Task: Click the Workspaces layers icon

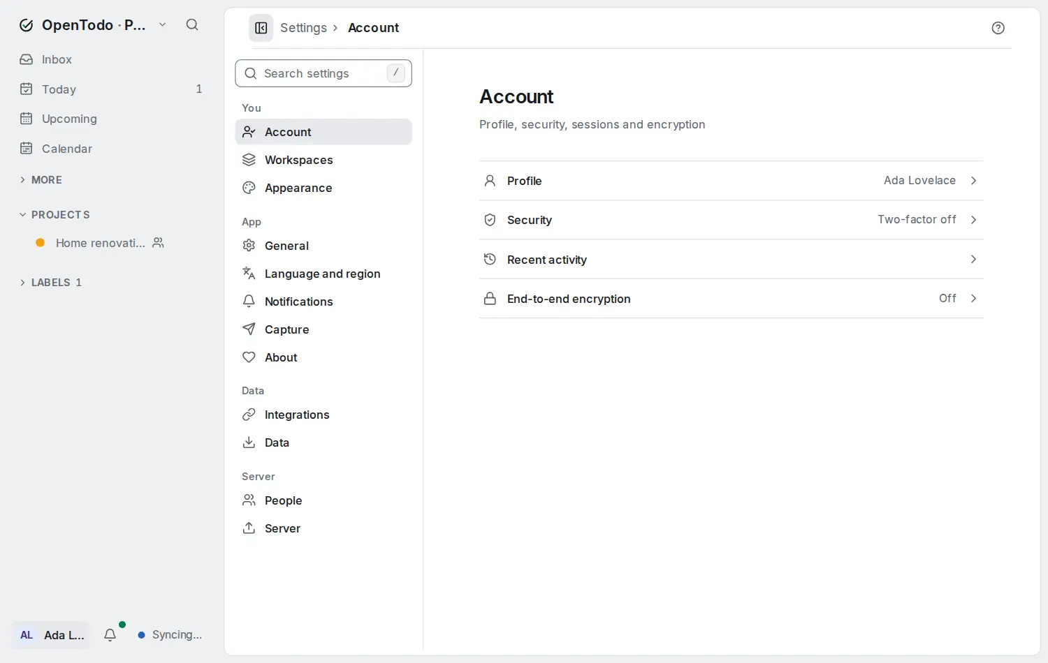Action: [x=249, y=160]
